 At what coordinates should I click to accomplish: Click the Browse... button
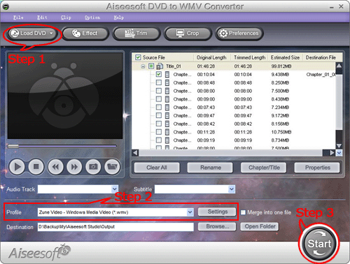pos(217,226)
